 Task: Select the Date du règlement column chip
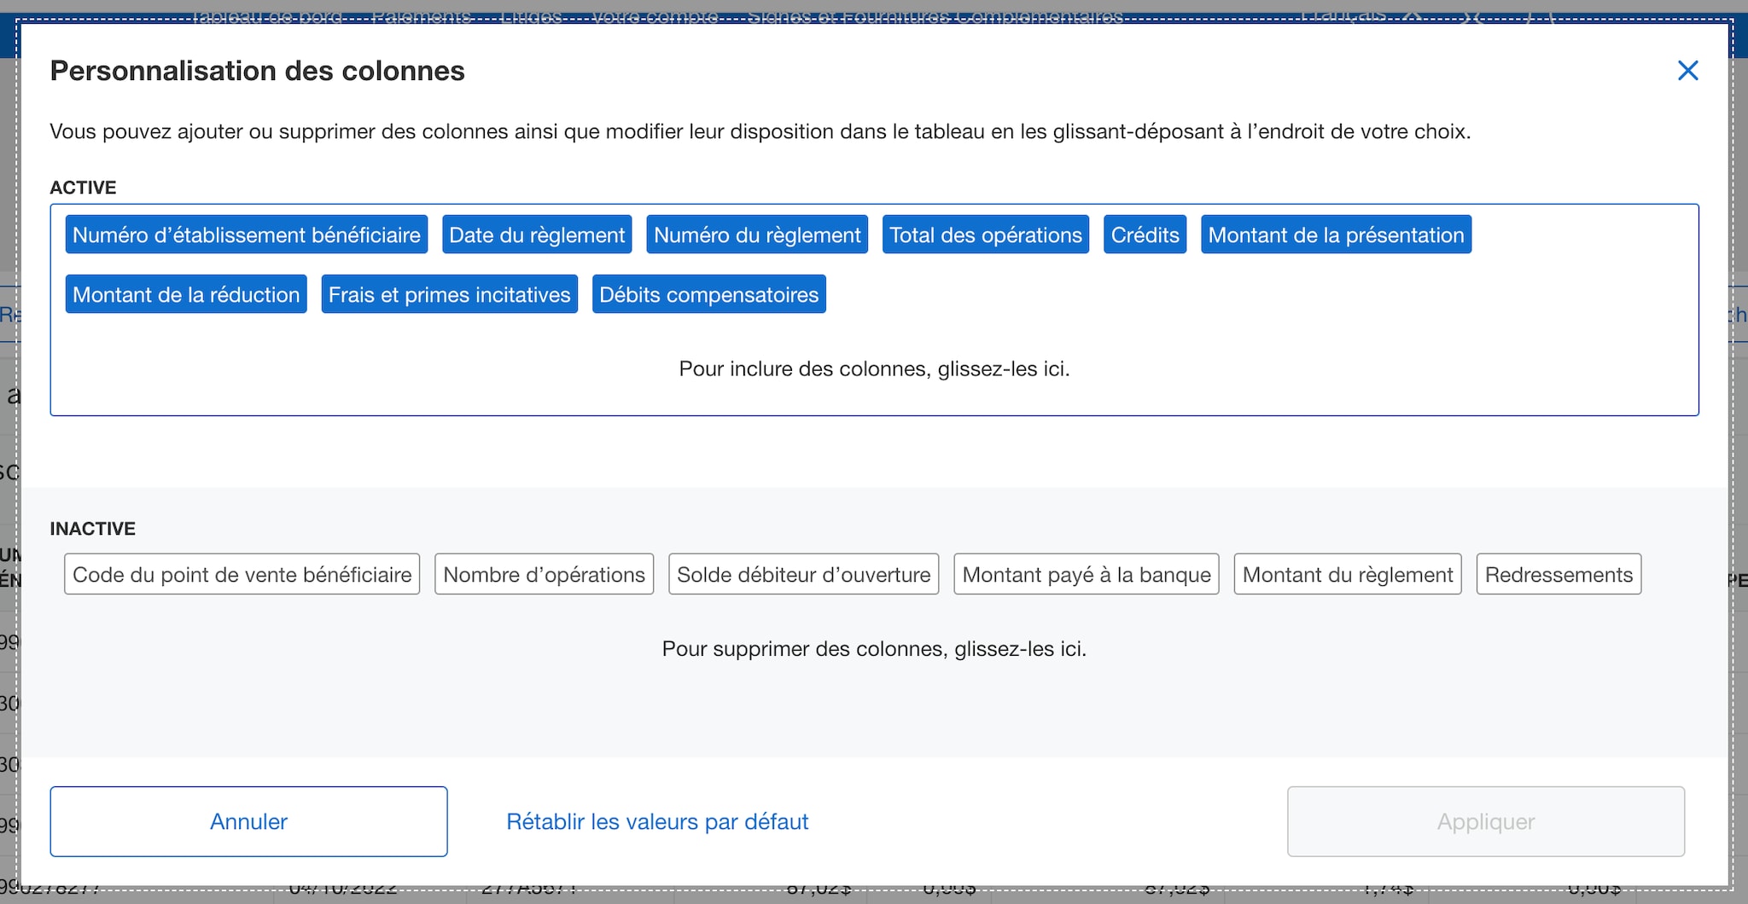(x=536, y=235)
